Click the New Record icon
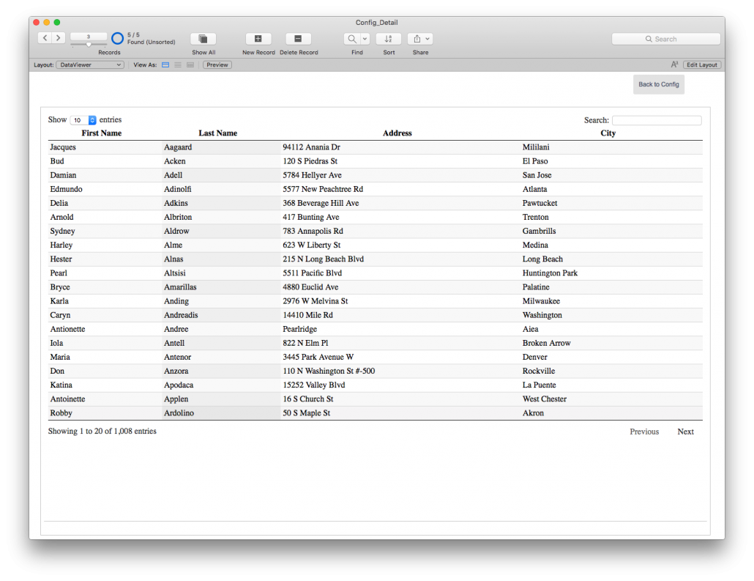Screen dimensions: 754x581 258,39
